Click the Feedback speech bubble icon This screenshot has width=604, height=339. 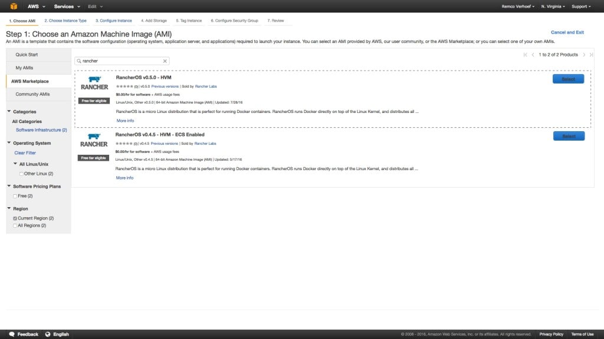(12, 334)
